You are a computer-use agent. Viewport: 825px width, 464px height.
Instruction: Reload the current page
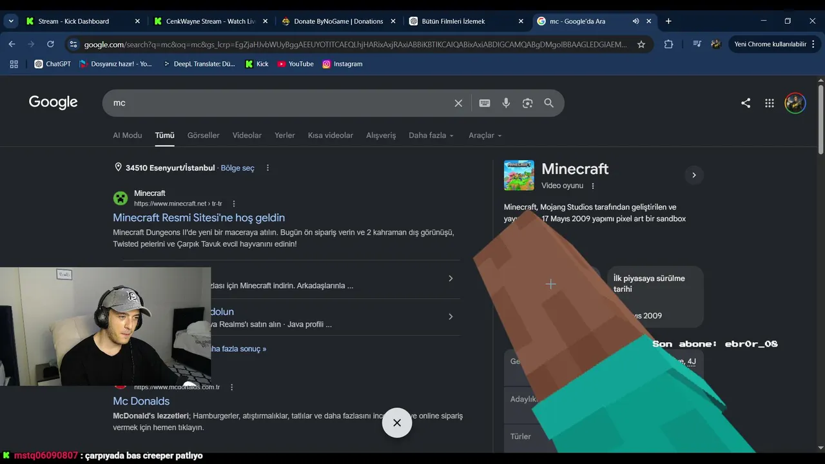click(x=50, y=44)
